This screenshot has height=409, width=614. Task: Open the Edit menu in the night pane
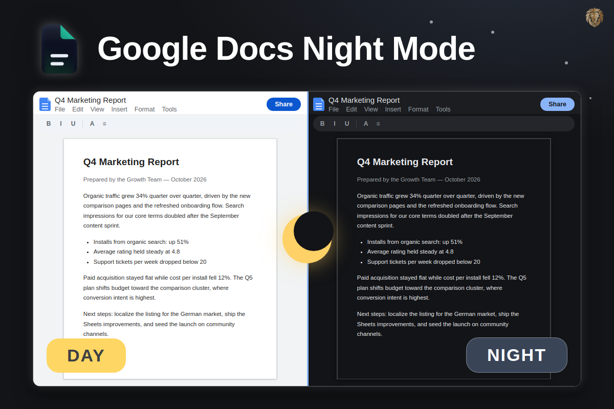click(x=352, y=109)
